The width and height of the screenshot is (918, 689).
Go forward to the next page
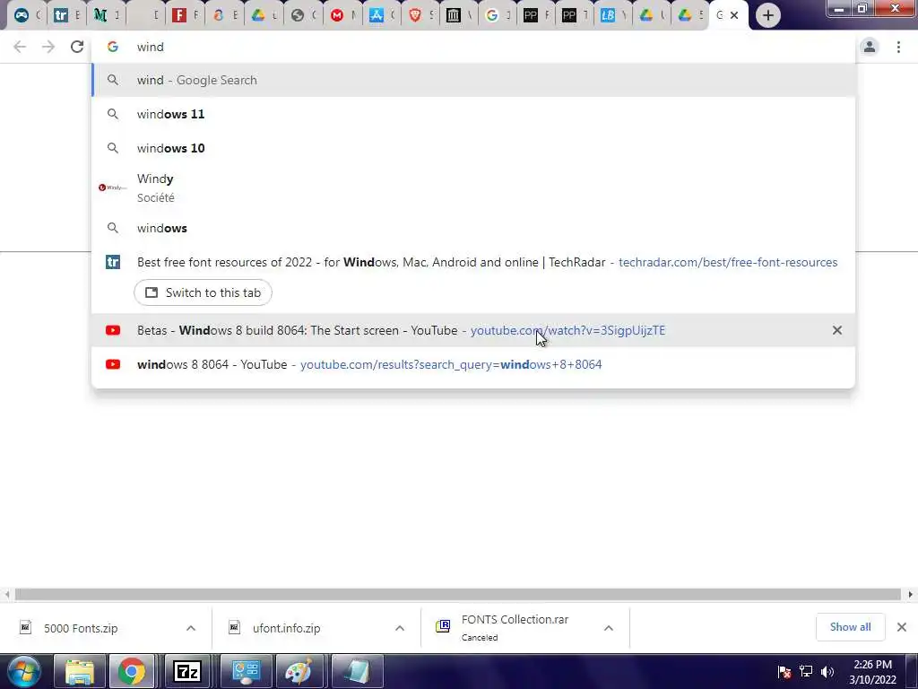(48, 47)
